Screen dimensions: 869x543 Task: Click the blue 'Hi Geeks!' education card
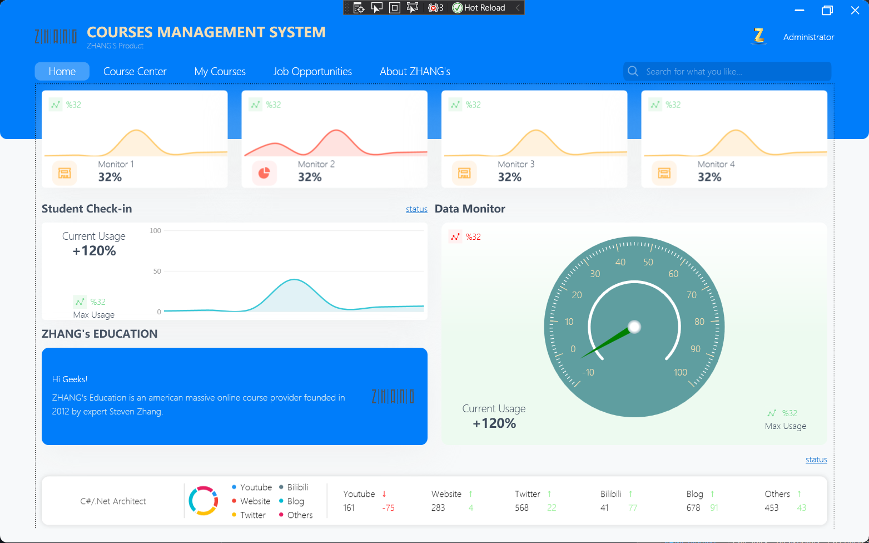click(235, 396)
